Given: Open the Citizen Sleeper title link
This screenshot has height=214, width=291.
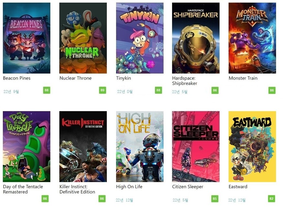Looking at the screenshot, I should [x=188, y=187].
